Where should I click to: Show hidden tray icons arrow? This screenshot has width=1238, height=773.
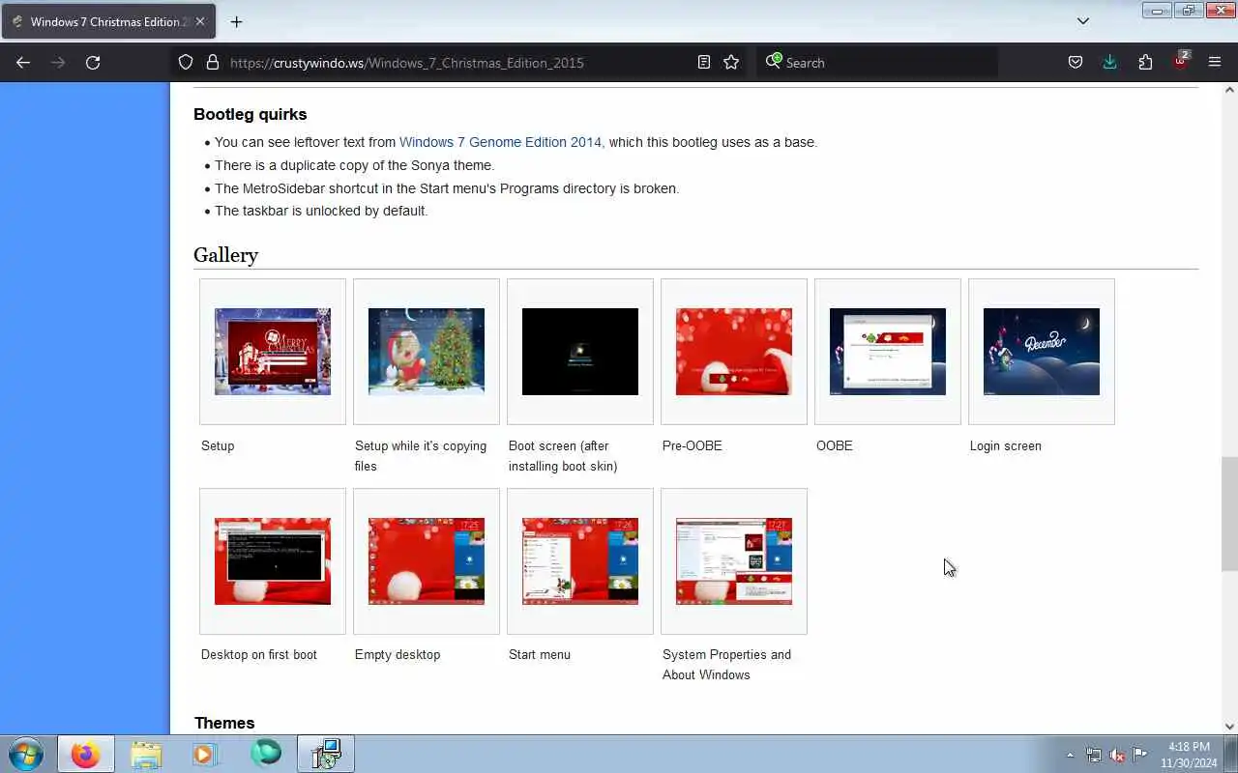1070,755
